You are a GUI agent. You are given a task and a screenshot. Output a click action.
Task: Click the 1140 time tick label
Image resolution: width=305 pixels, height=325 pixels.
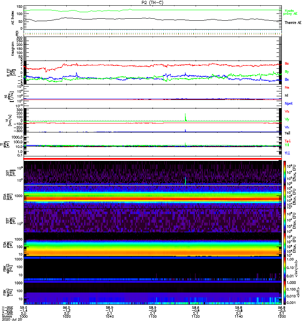[x=239, y=316]
